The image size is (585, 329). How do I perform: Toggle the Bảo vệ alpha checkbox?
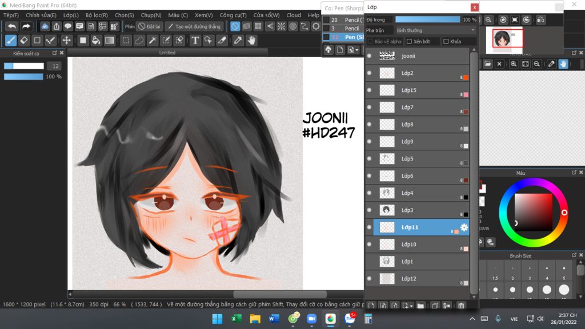tap(370, 42)
